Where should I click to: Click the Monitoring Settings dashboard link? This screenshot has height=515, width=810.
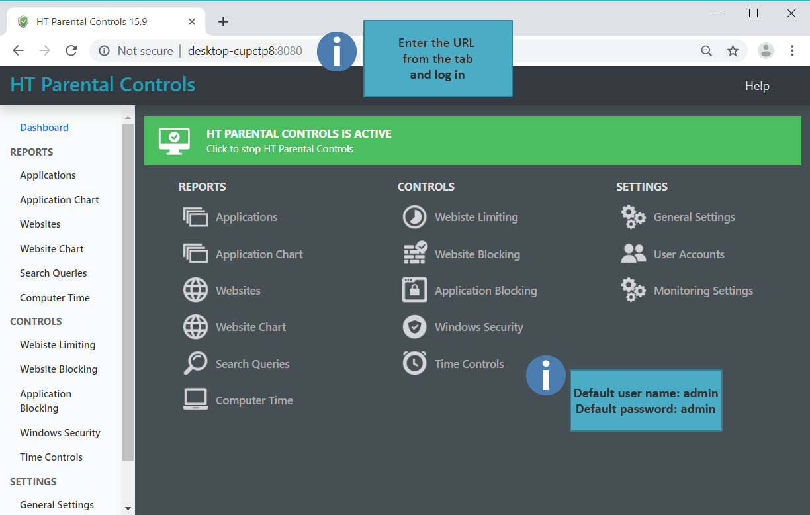click(x=703, y=291)
